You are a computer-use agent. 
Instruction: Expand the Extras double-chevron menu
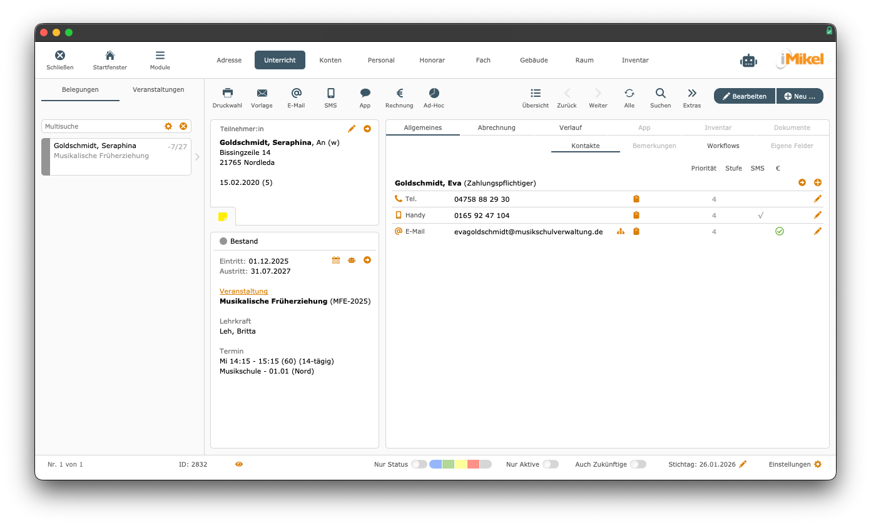tap(691, 93)
